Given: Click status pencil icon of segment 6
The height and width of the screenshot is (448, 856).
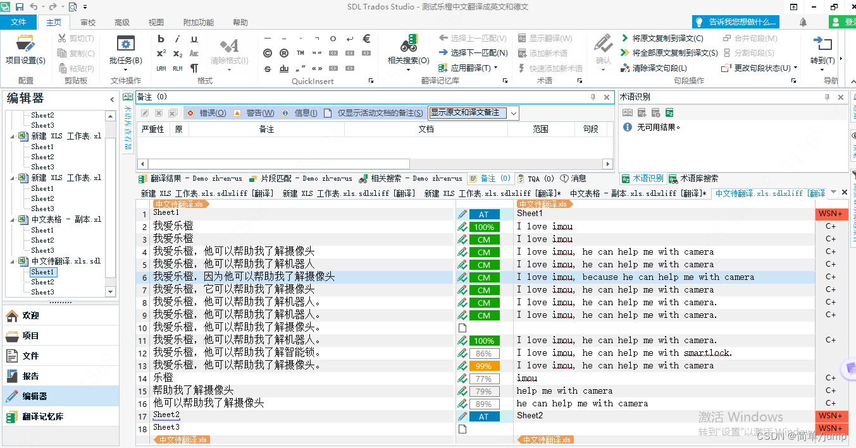Looking at the screenshot, I should 462,277.
